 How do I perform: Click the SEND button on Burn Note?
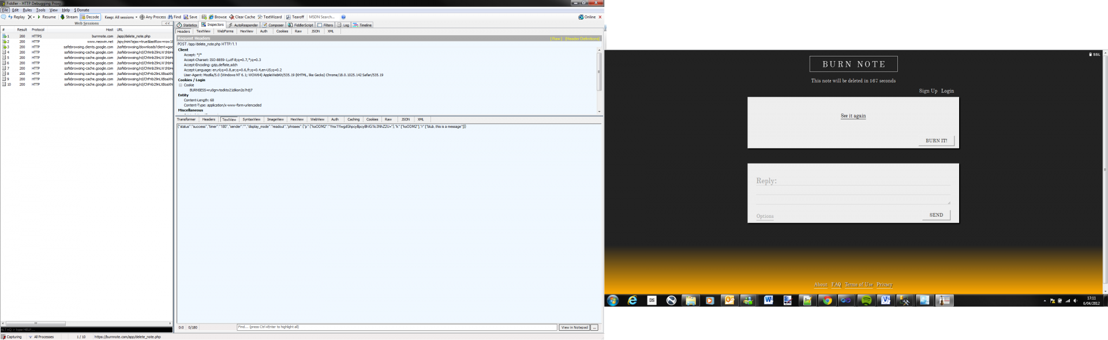click(936, 215)
